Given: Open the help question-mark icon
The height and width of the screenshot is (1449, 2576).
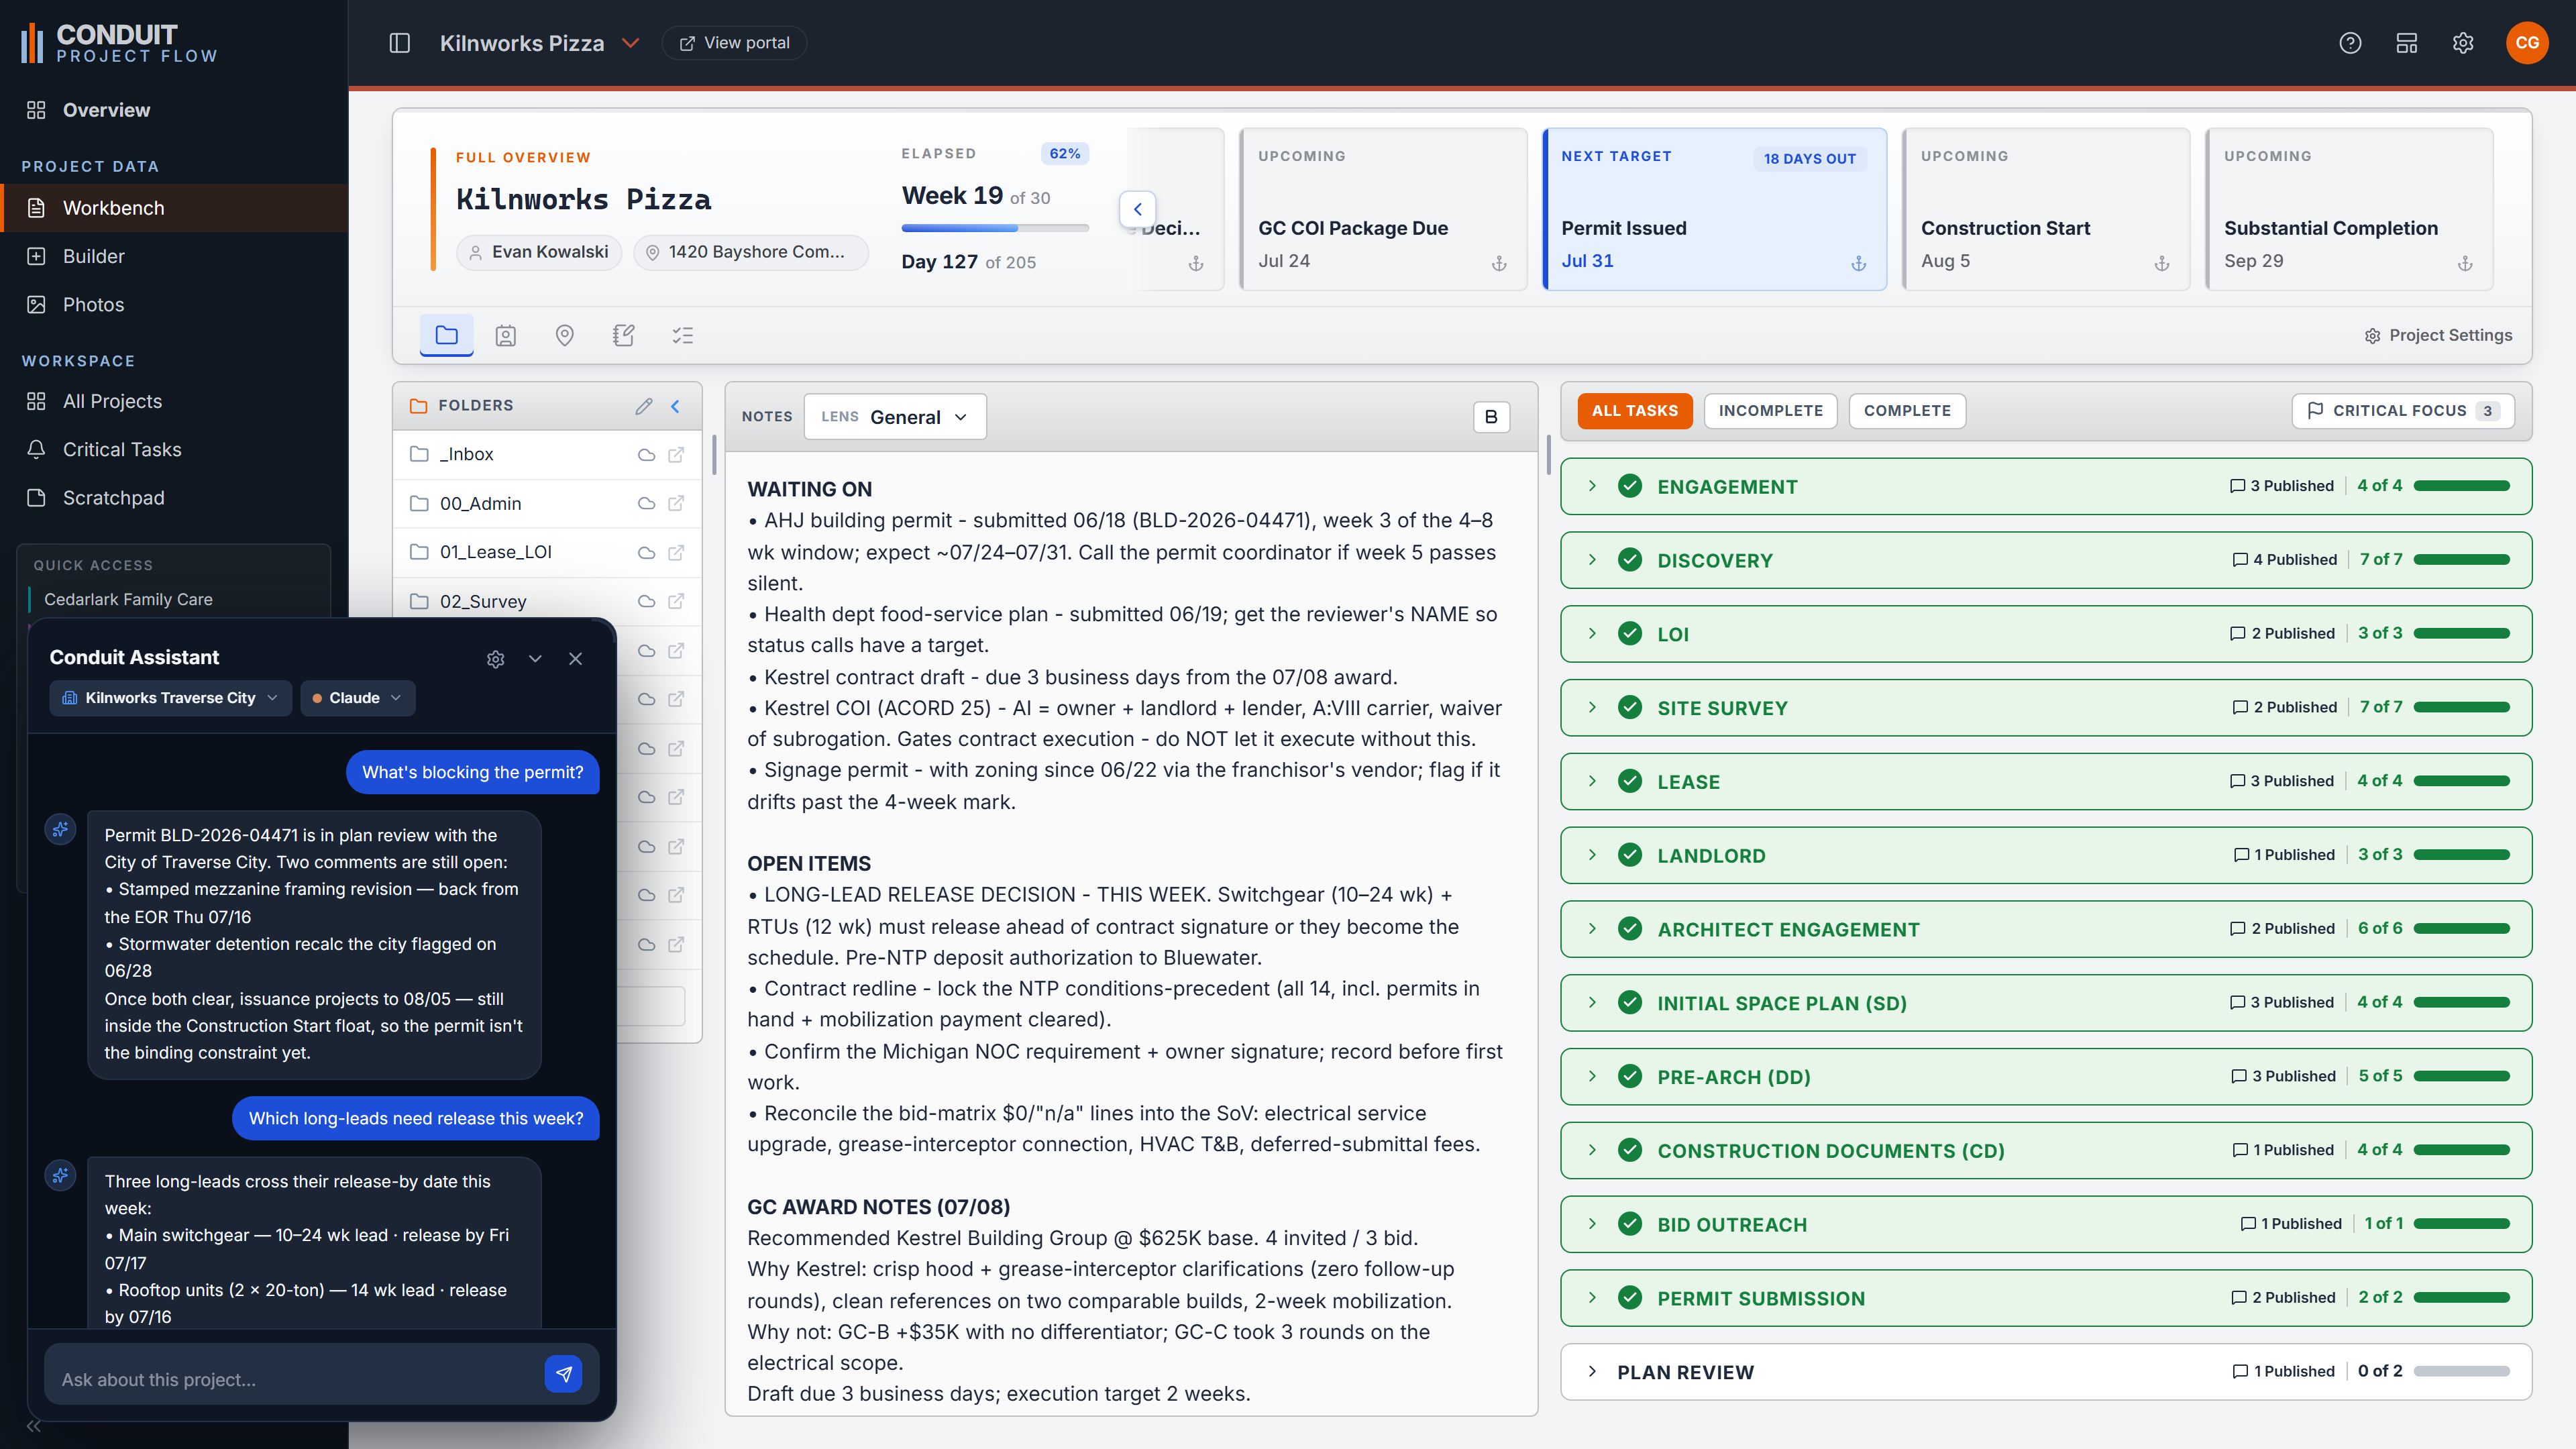Looking at the screenshot, I should coord(2350,43).
